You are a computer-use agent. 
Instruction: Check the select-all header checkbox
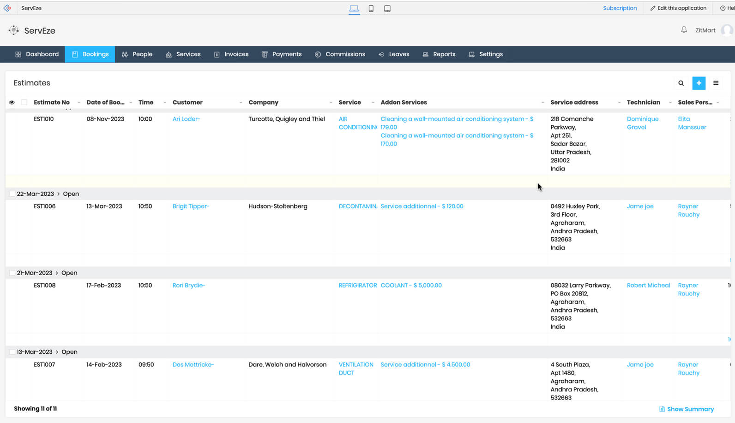[x=24, y=102]
